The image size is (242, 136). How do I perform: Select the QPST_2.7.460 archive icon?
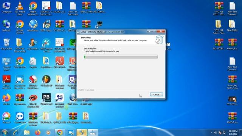[x=86, y=8]
